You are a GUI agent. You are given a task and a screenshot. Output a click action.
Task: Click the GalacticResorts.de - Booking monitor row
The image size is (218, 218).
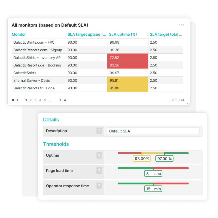click(x=98, y=65)
